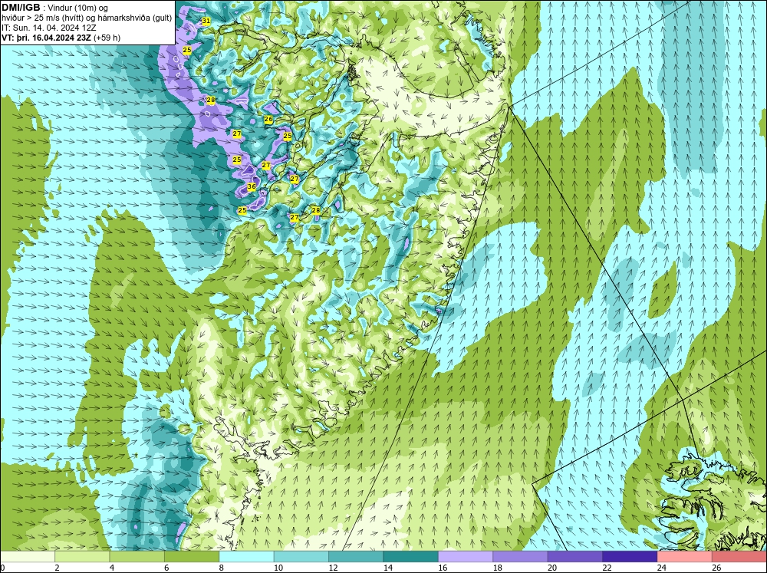Screen dimensions: 767x573
Task: Click the yellow gust label 36
Action: tap(252, 186)
